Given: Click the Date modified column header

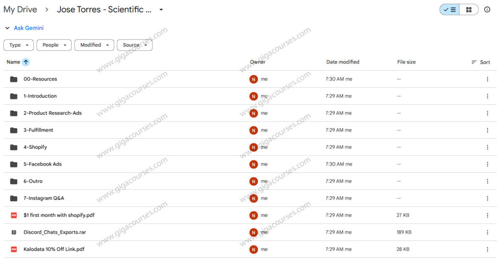Looking at the screenshot, I should pos(343,62).
